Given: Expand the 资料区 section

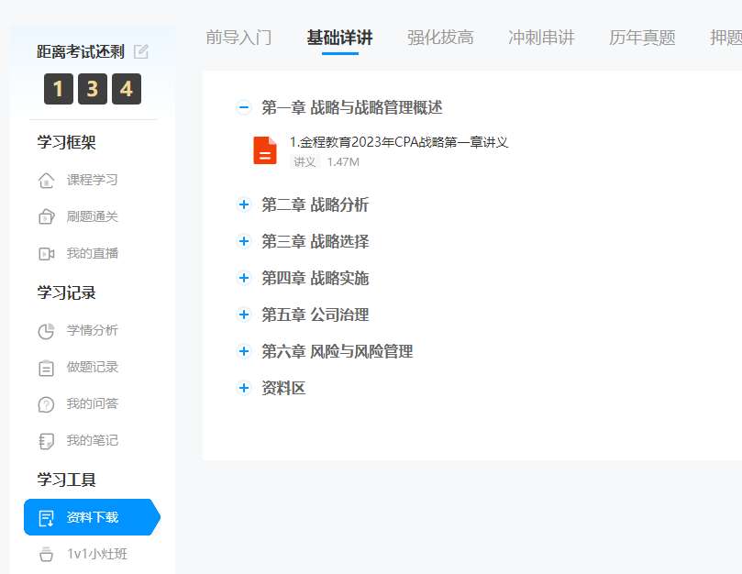Looking at the screenshot, I should 244,388.
